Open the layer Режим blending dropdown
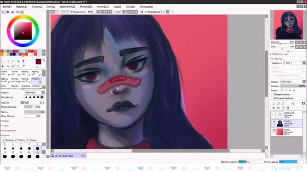307x172 pixels. point(293,82)
